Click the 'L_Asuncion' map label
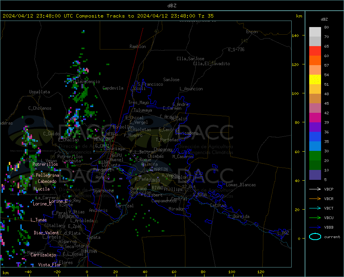This screenshot has width=344, height=277. (x=191, y=89)
